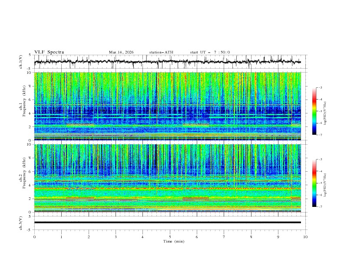The width and height of the screenshot is (344, 266).
Task: Click the time axis "7" tick label
Action: click(224, 237)
